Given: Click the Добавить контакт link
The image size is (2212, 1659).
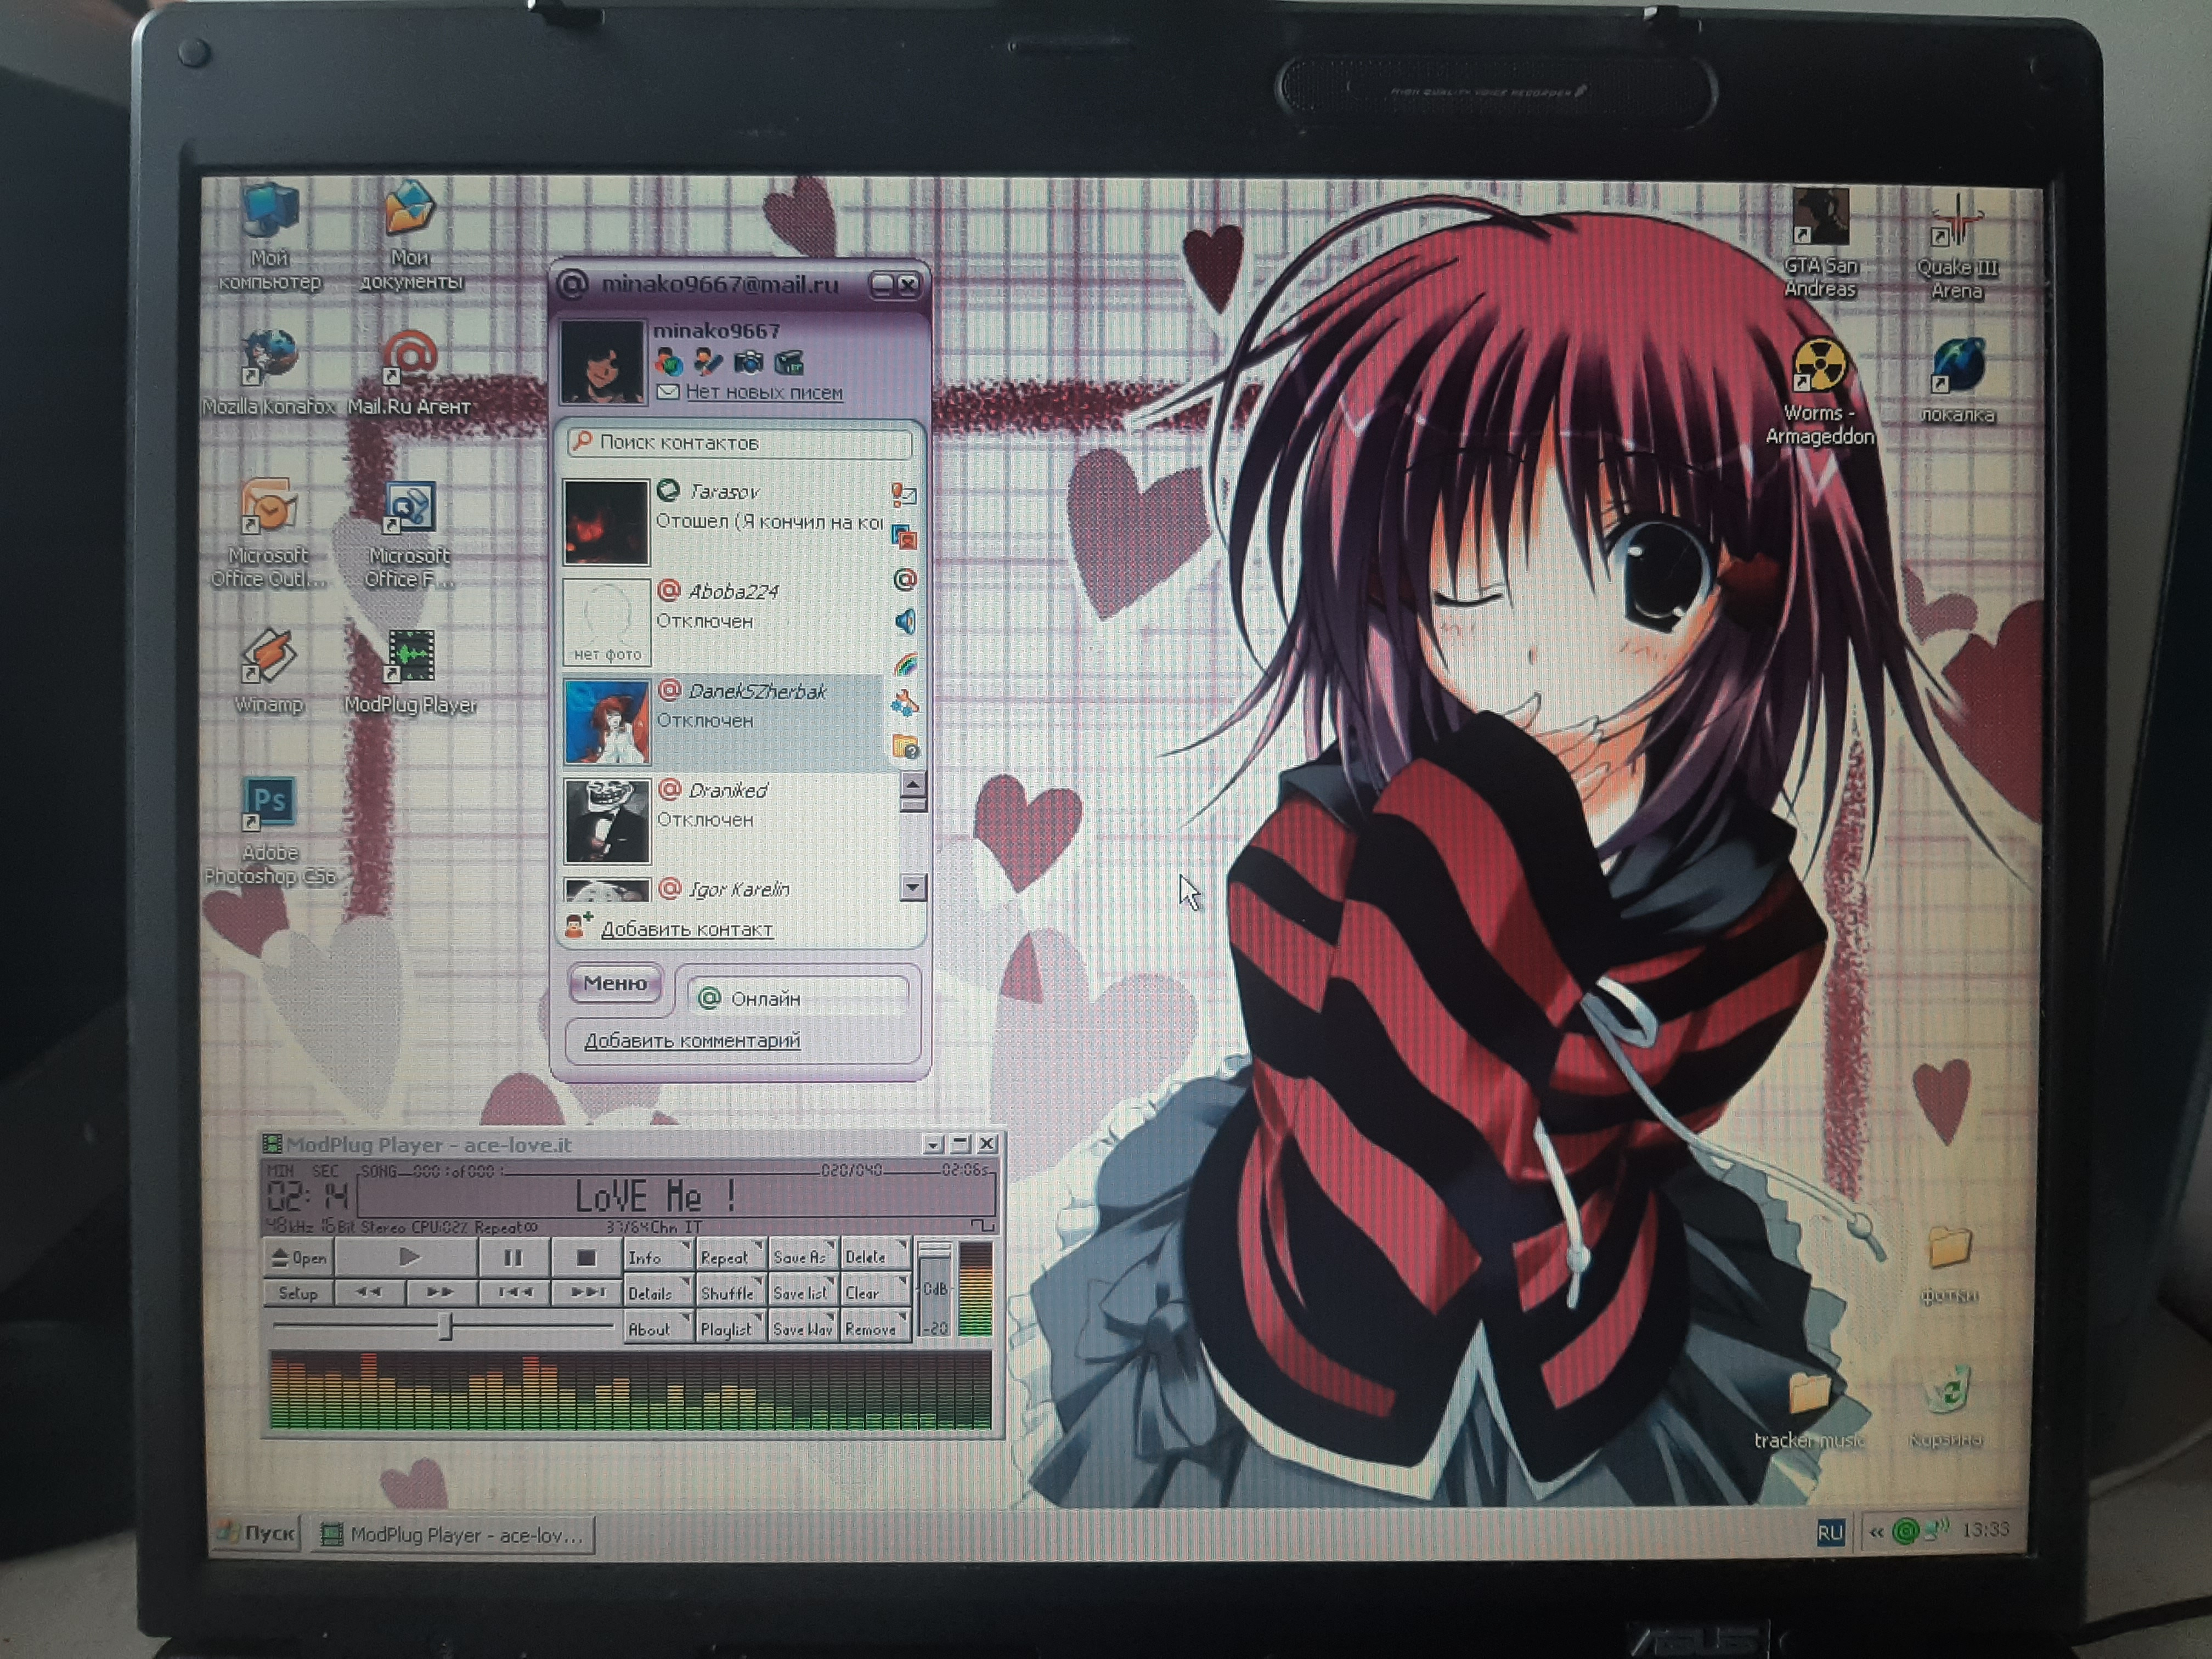Looking at the screenshot, I should tap(686, 929).
